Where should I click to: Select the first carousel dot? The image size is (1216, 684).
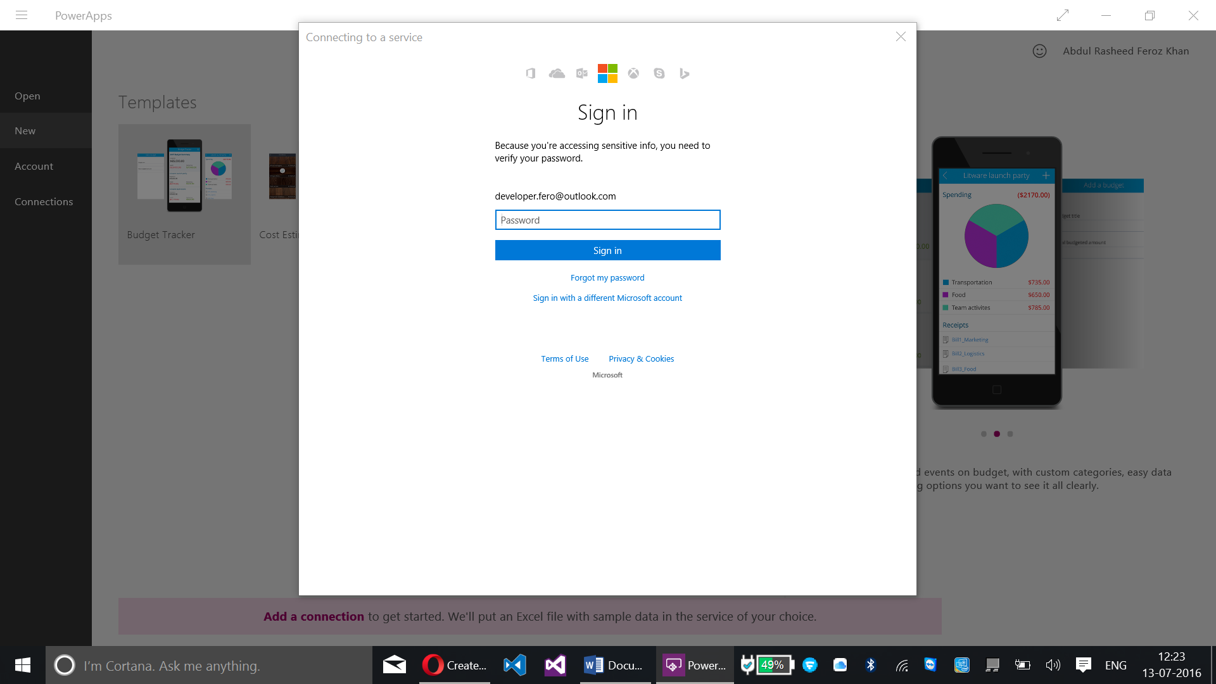tap(984, 434)
